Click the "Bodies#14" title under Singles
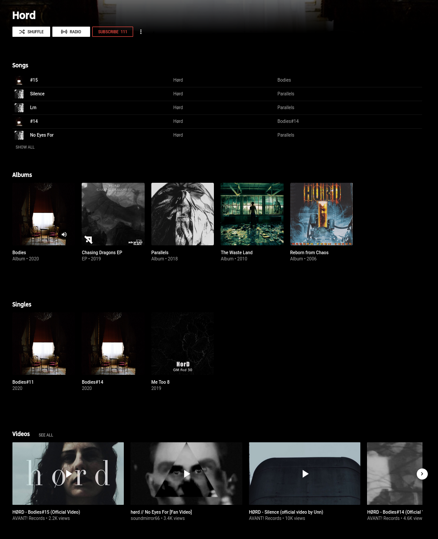The image size is (438, 539). (92, 382)
